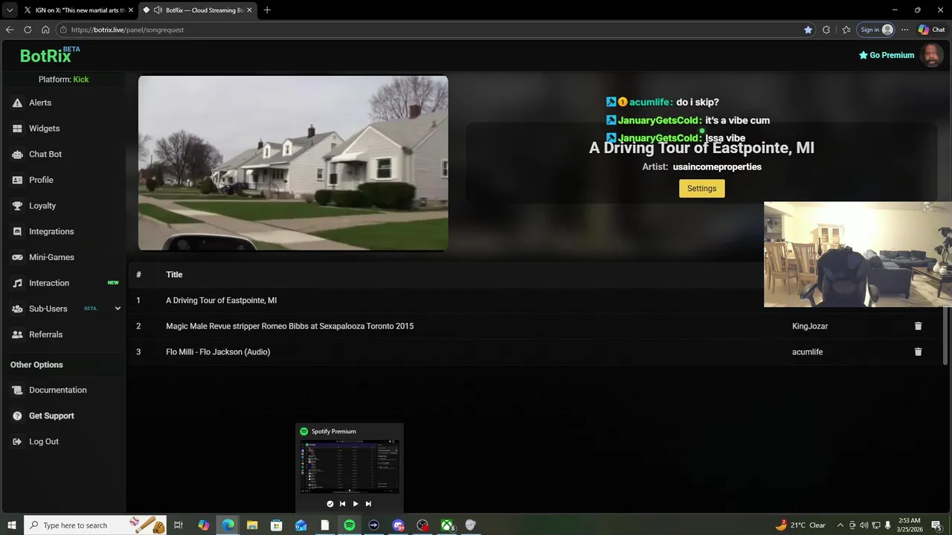Open the notification center

point(936,525)
